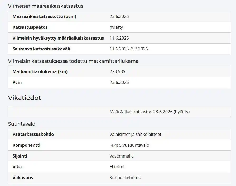The image size is (236, 186).
Task: Click the Vika value Ei toimi
Action: click(x=117, y=167)
